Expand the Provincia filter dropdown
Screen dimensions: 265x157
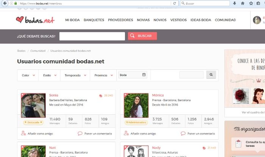point(103,75)
